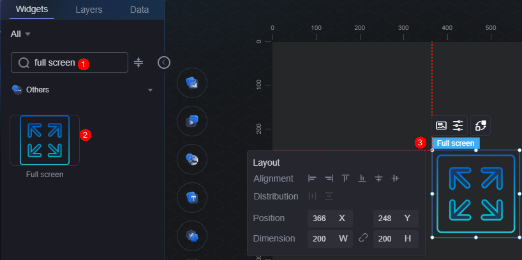Open the settings sliders icon above the widget

(x=458, y=126)
